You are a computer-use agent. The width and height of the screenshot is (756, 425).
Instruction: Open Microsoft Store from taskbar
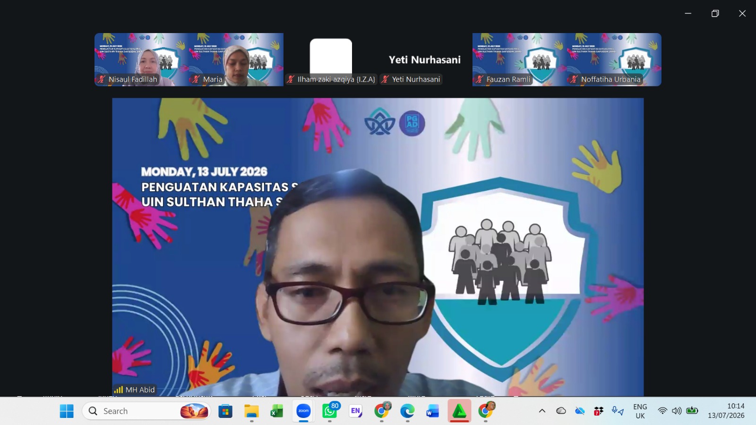click(225, 411)
